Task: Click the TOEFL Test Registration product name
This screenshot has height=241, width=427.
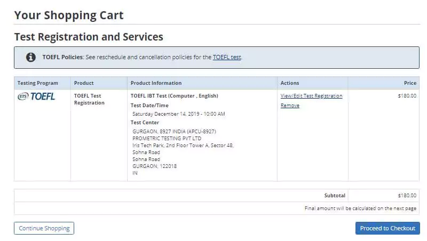Action: 89,99
